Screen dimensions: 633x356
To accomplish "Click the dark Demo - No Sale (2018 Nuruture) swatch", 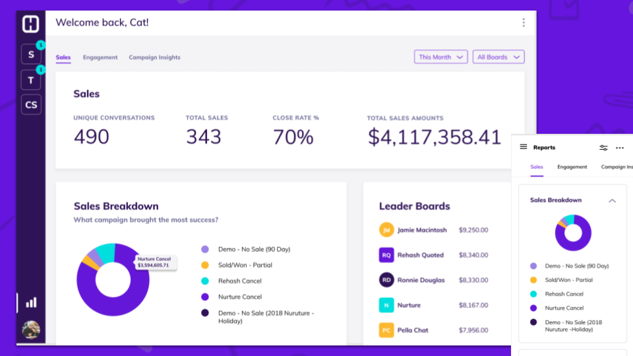I will point(205,312).
